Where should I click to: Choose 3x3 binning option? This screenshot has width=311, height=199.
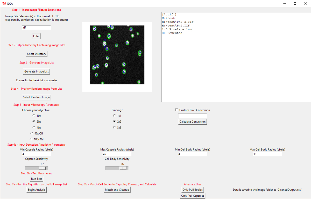[114, 127]
